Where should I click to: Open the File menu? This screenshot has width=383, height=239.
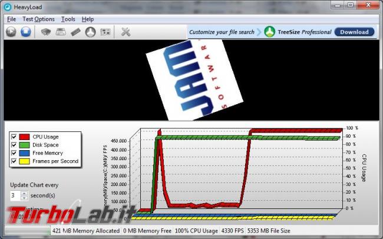(x=11, y=19)
